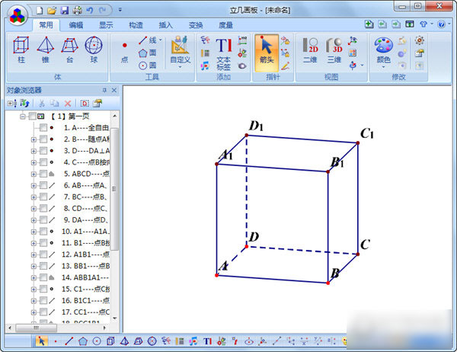Check the box beside 5. ABCD

pyautogui.click(x=43, y=174)
